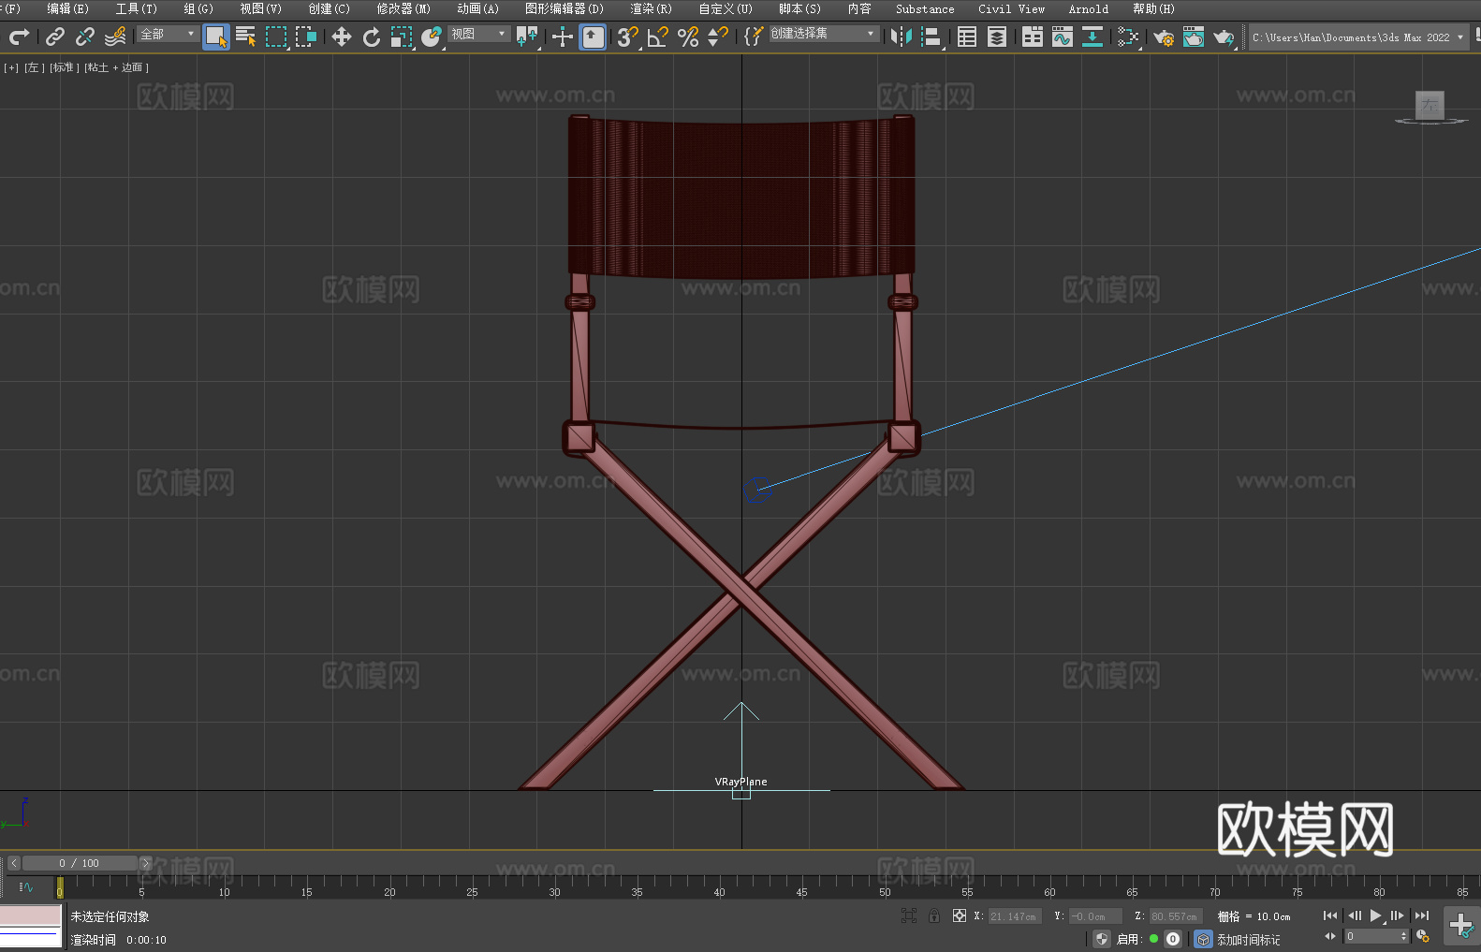Open the 创建(C) menu

(x=329, y=8)
